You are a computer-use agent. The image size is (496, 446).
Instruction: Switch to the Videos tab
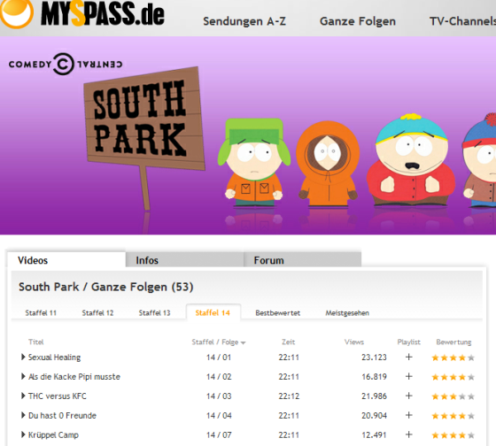pyautogui.click(x=66, y=260)
